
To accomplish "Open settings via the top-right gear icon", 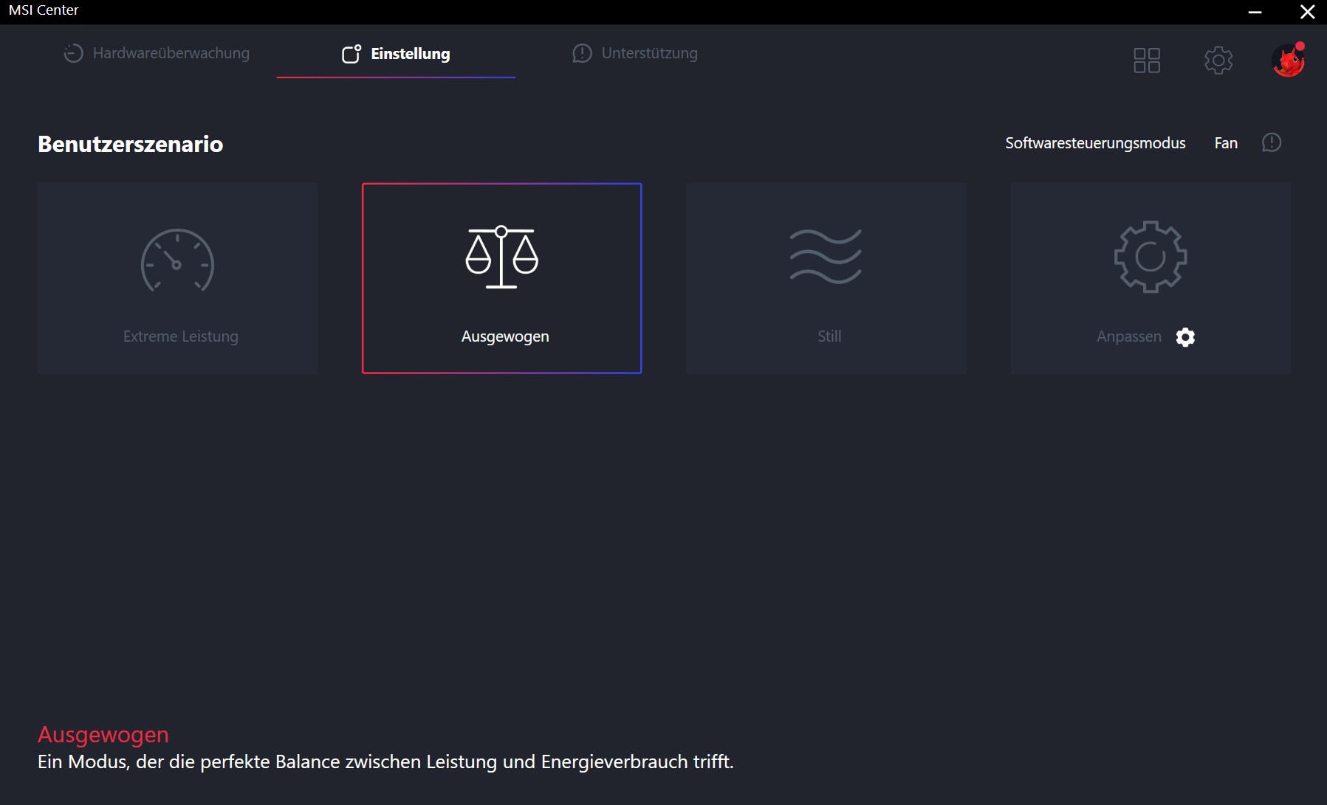I will pyautogui.click(x=1218, y=60).
